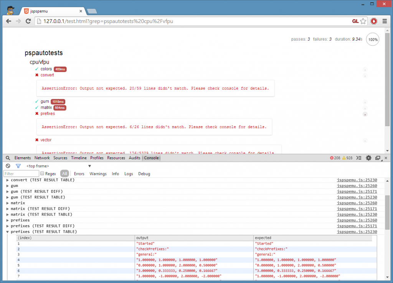Open the jspspemu.js:25260 link beside gum

(357, 186)
